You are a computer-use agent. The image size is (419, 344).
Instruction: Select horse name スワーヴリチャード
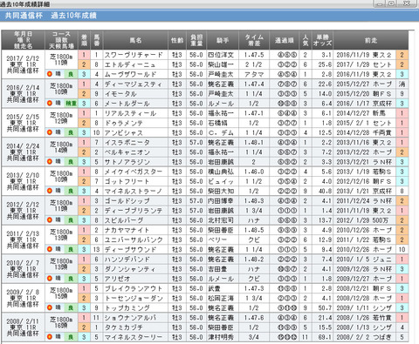(134, 55)
